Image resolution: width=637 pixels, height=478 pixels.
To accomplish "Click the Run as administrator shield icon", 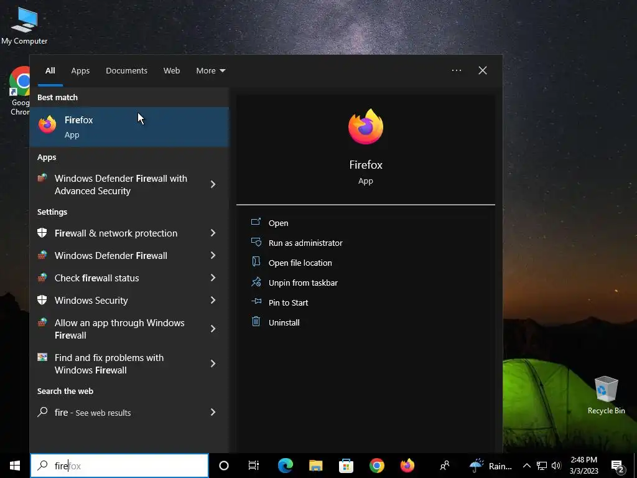I will click(256, 242).
